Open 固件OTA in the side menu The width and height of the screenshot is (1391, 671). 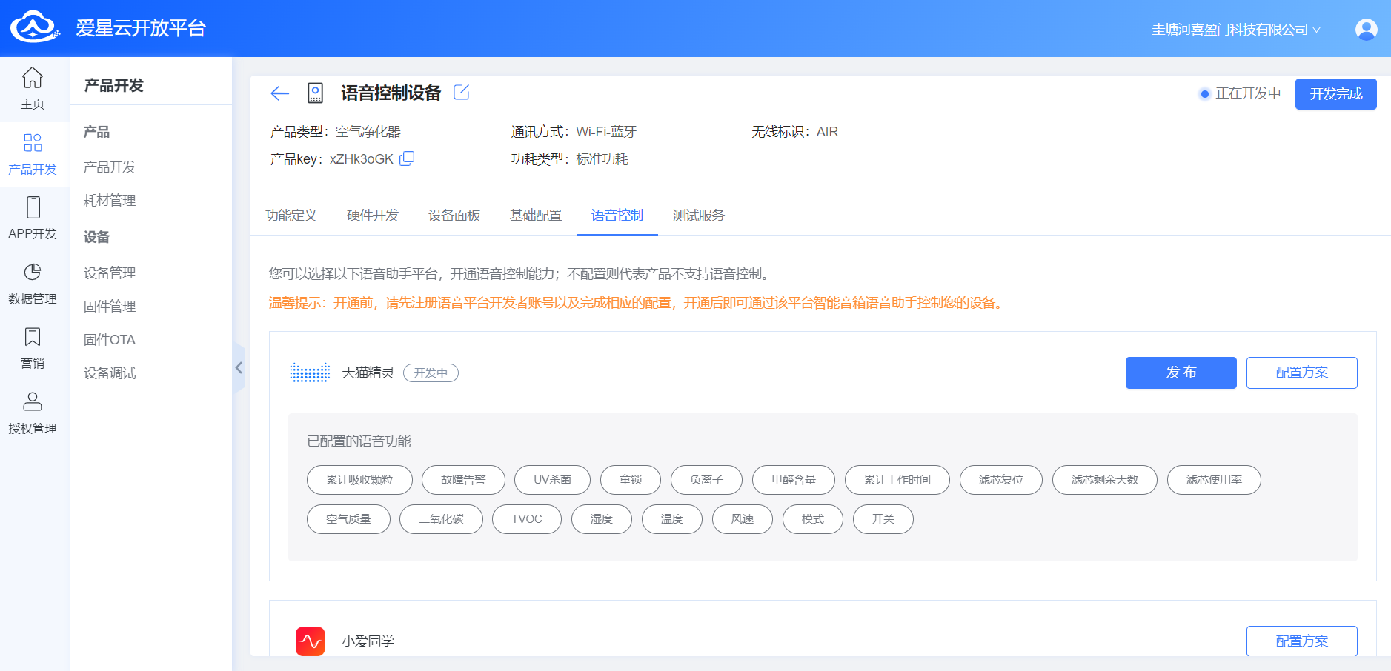(110, 340)
